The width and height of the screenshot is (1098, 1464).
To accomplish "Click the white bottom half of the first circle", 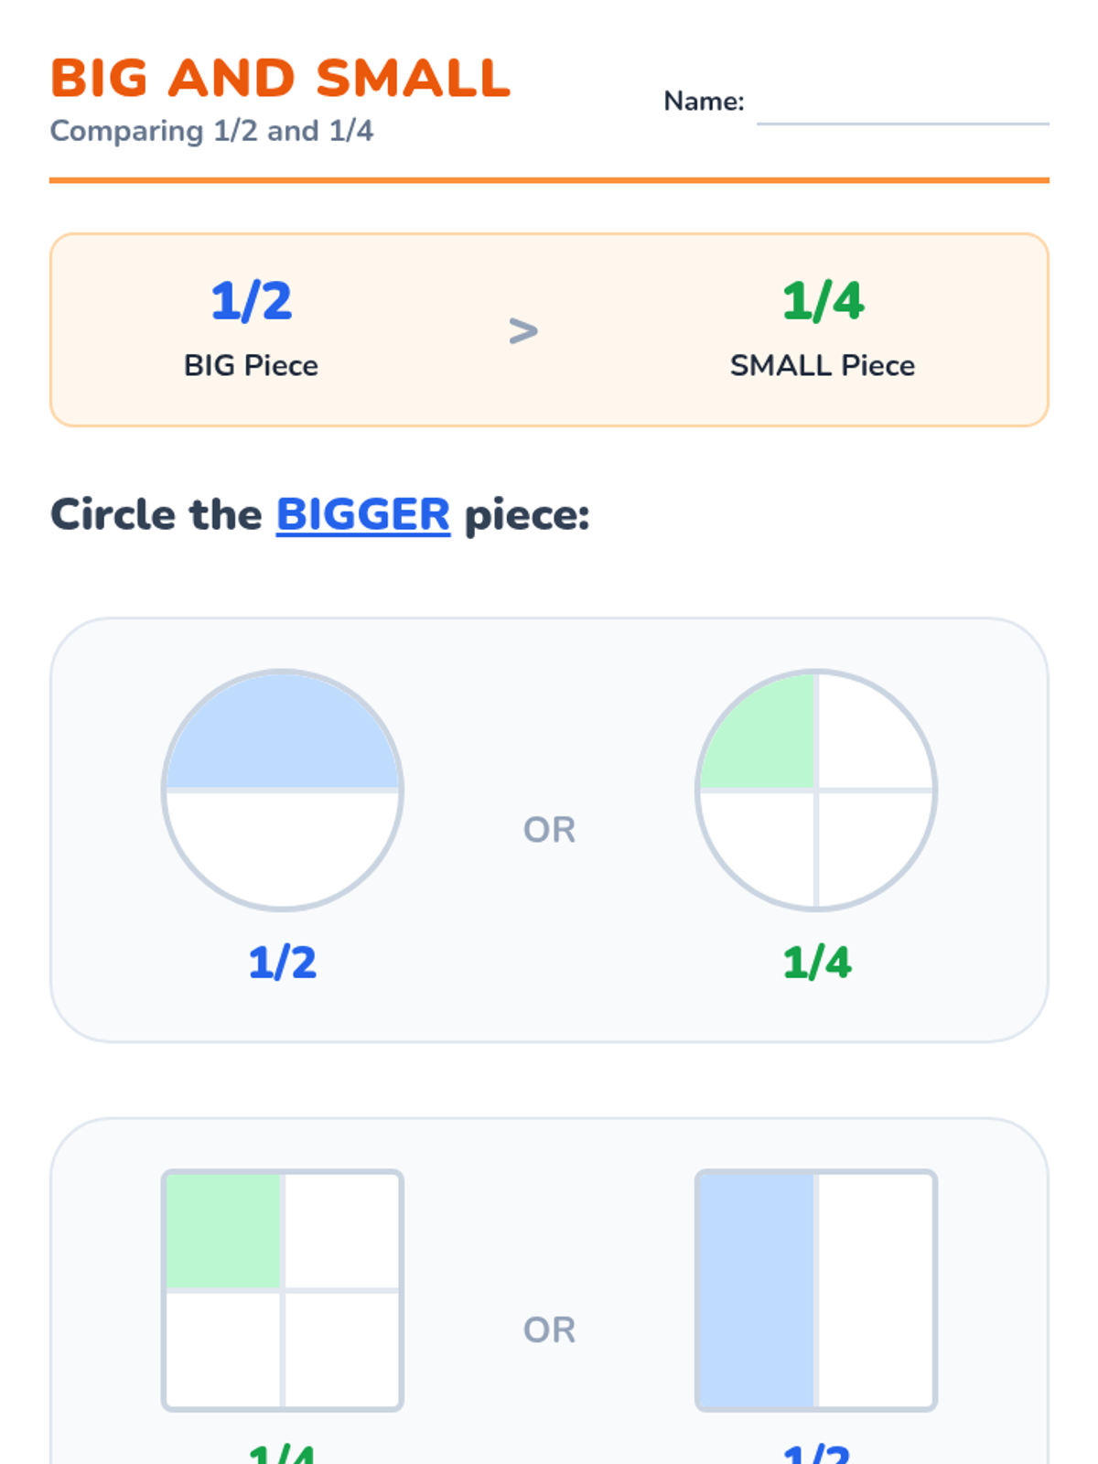I will click(x=283, y=846).
